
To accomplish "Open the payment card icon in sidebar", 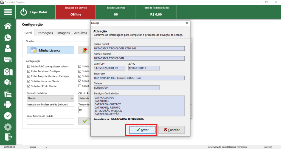I will click(x=8, y=60).
